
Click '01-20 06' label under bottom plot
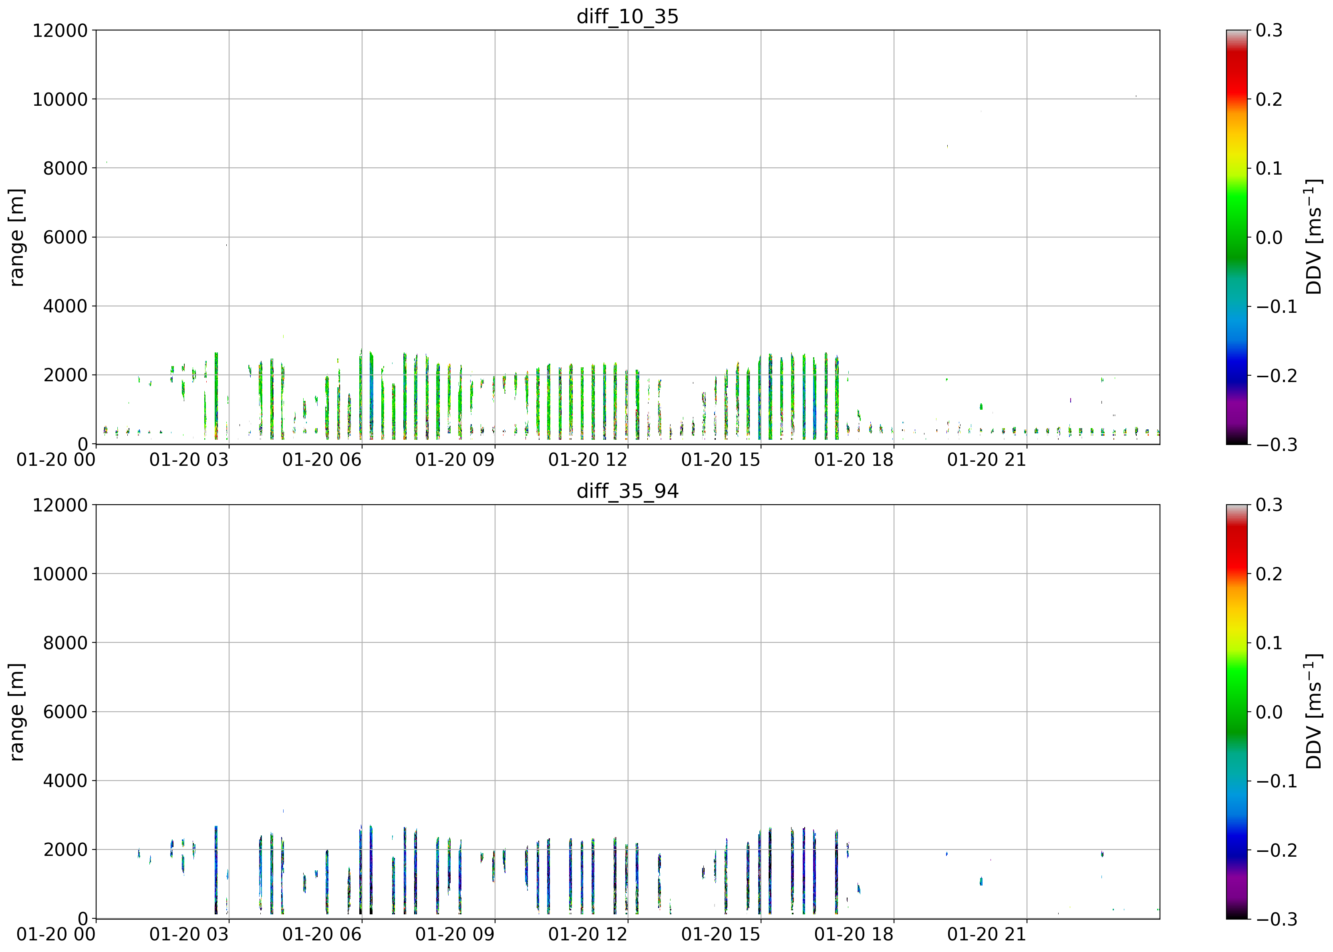[x=322, y=934]
